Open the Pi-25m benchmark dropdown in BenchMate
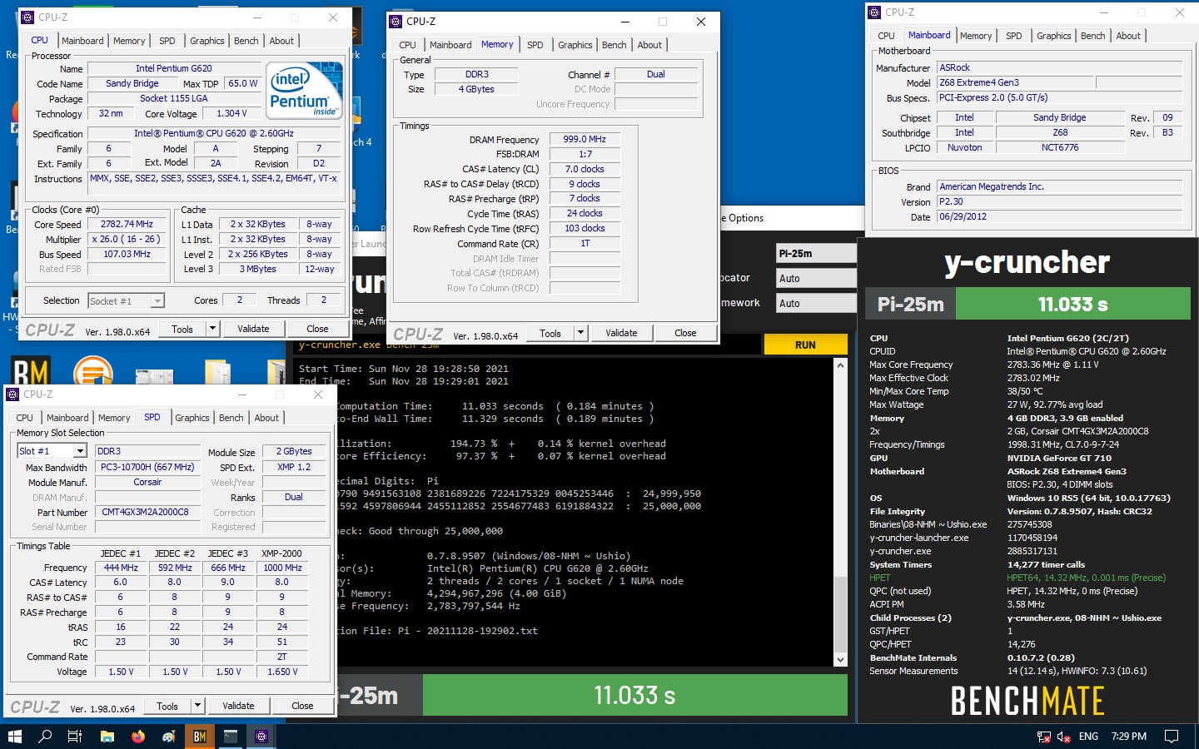Viewport: 1199px width, 749px height. pyautogui.click(x=816, y=253)
